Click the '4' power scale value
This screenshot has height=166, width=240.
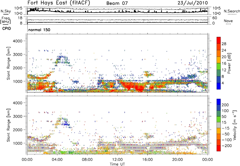tap(223, 83)
